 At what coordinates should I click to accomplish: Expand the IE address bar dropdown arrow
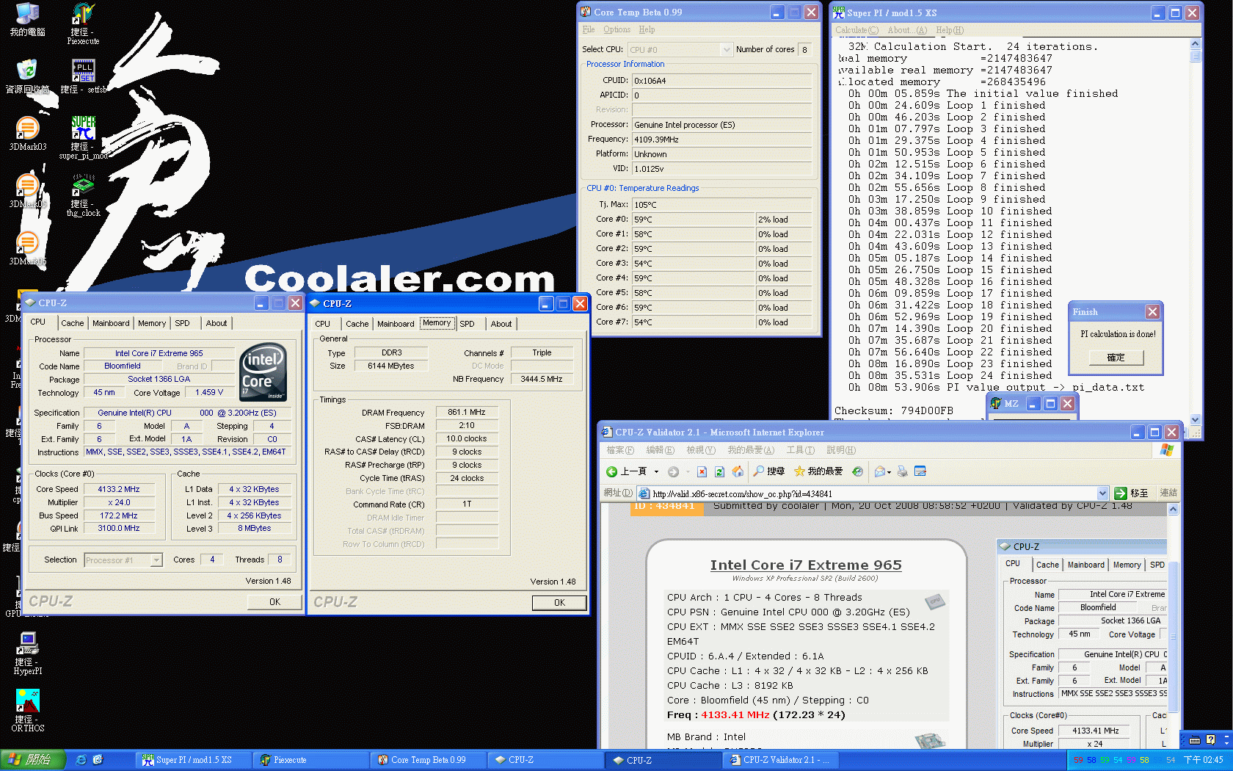1102,493
